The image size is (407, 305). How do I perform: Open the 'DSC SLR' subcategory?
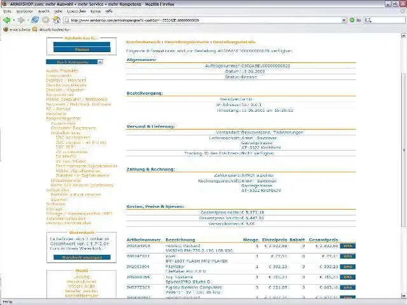point(65,147)
